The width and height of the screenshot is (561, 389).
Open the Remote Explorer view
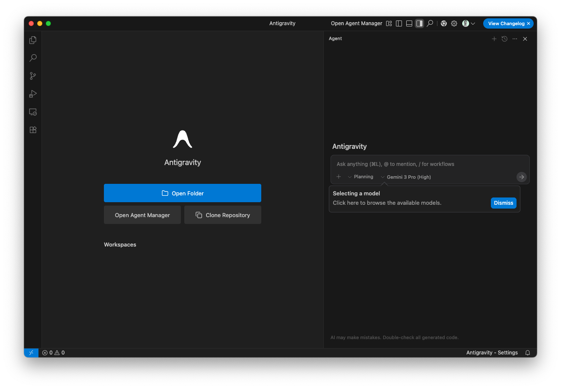(33, 112)
